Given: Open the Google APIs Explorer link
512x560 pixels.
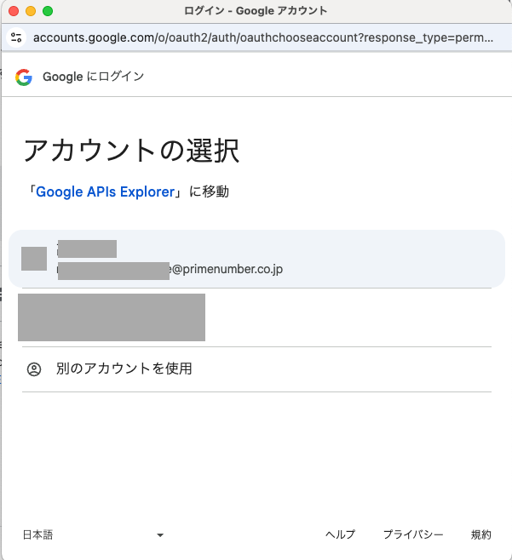Looking at the screenshot, I should click(105, 191).
